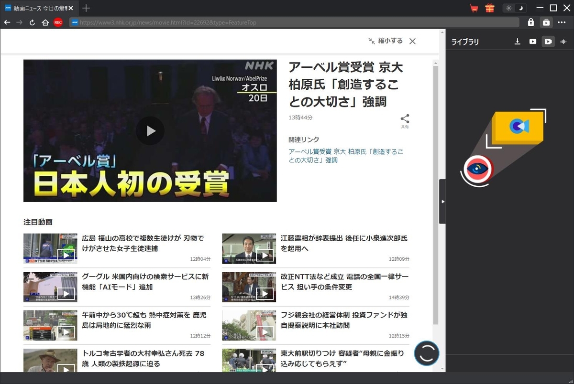Add a new tab with plus button
Screen dimensions: 574x384
click(x=86, y=8)
